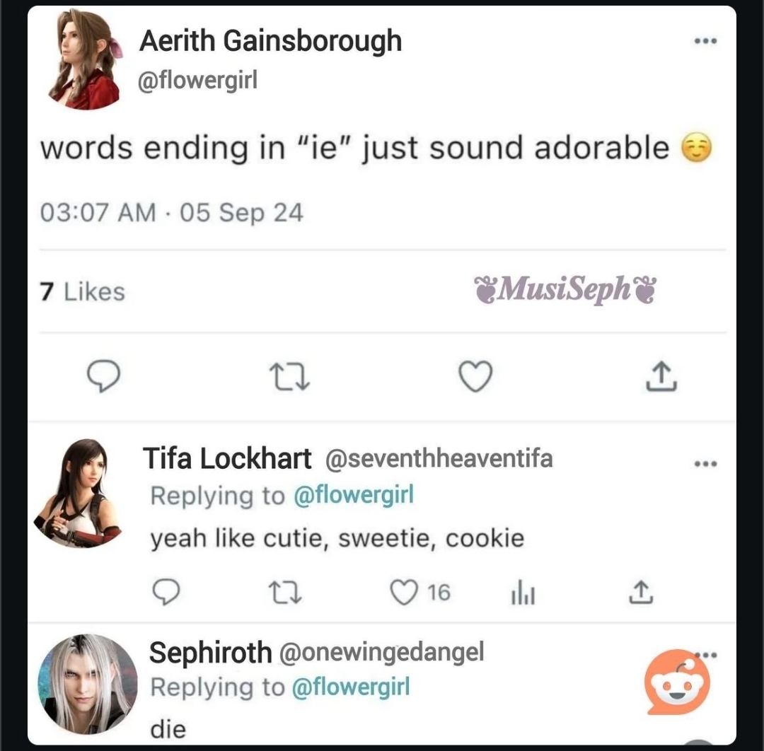
Task: Share Tifa Lockhart's reply
Action: pyautogui.click(x=641, y=592)
